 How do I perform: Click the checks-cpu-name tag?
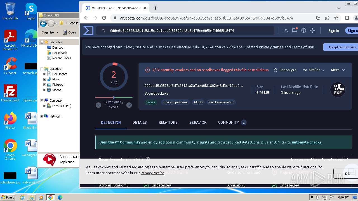pos(175,102)
